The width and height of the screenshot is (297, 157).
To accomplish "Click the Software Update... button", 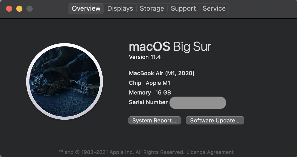I will 215,120.
